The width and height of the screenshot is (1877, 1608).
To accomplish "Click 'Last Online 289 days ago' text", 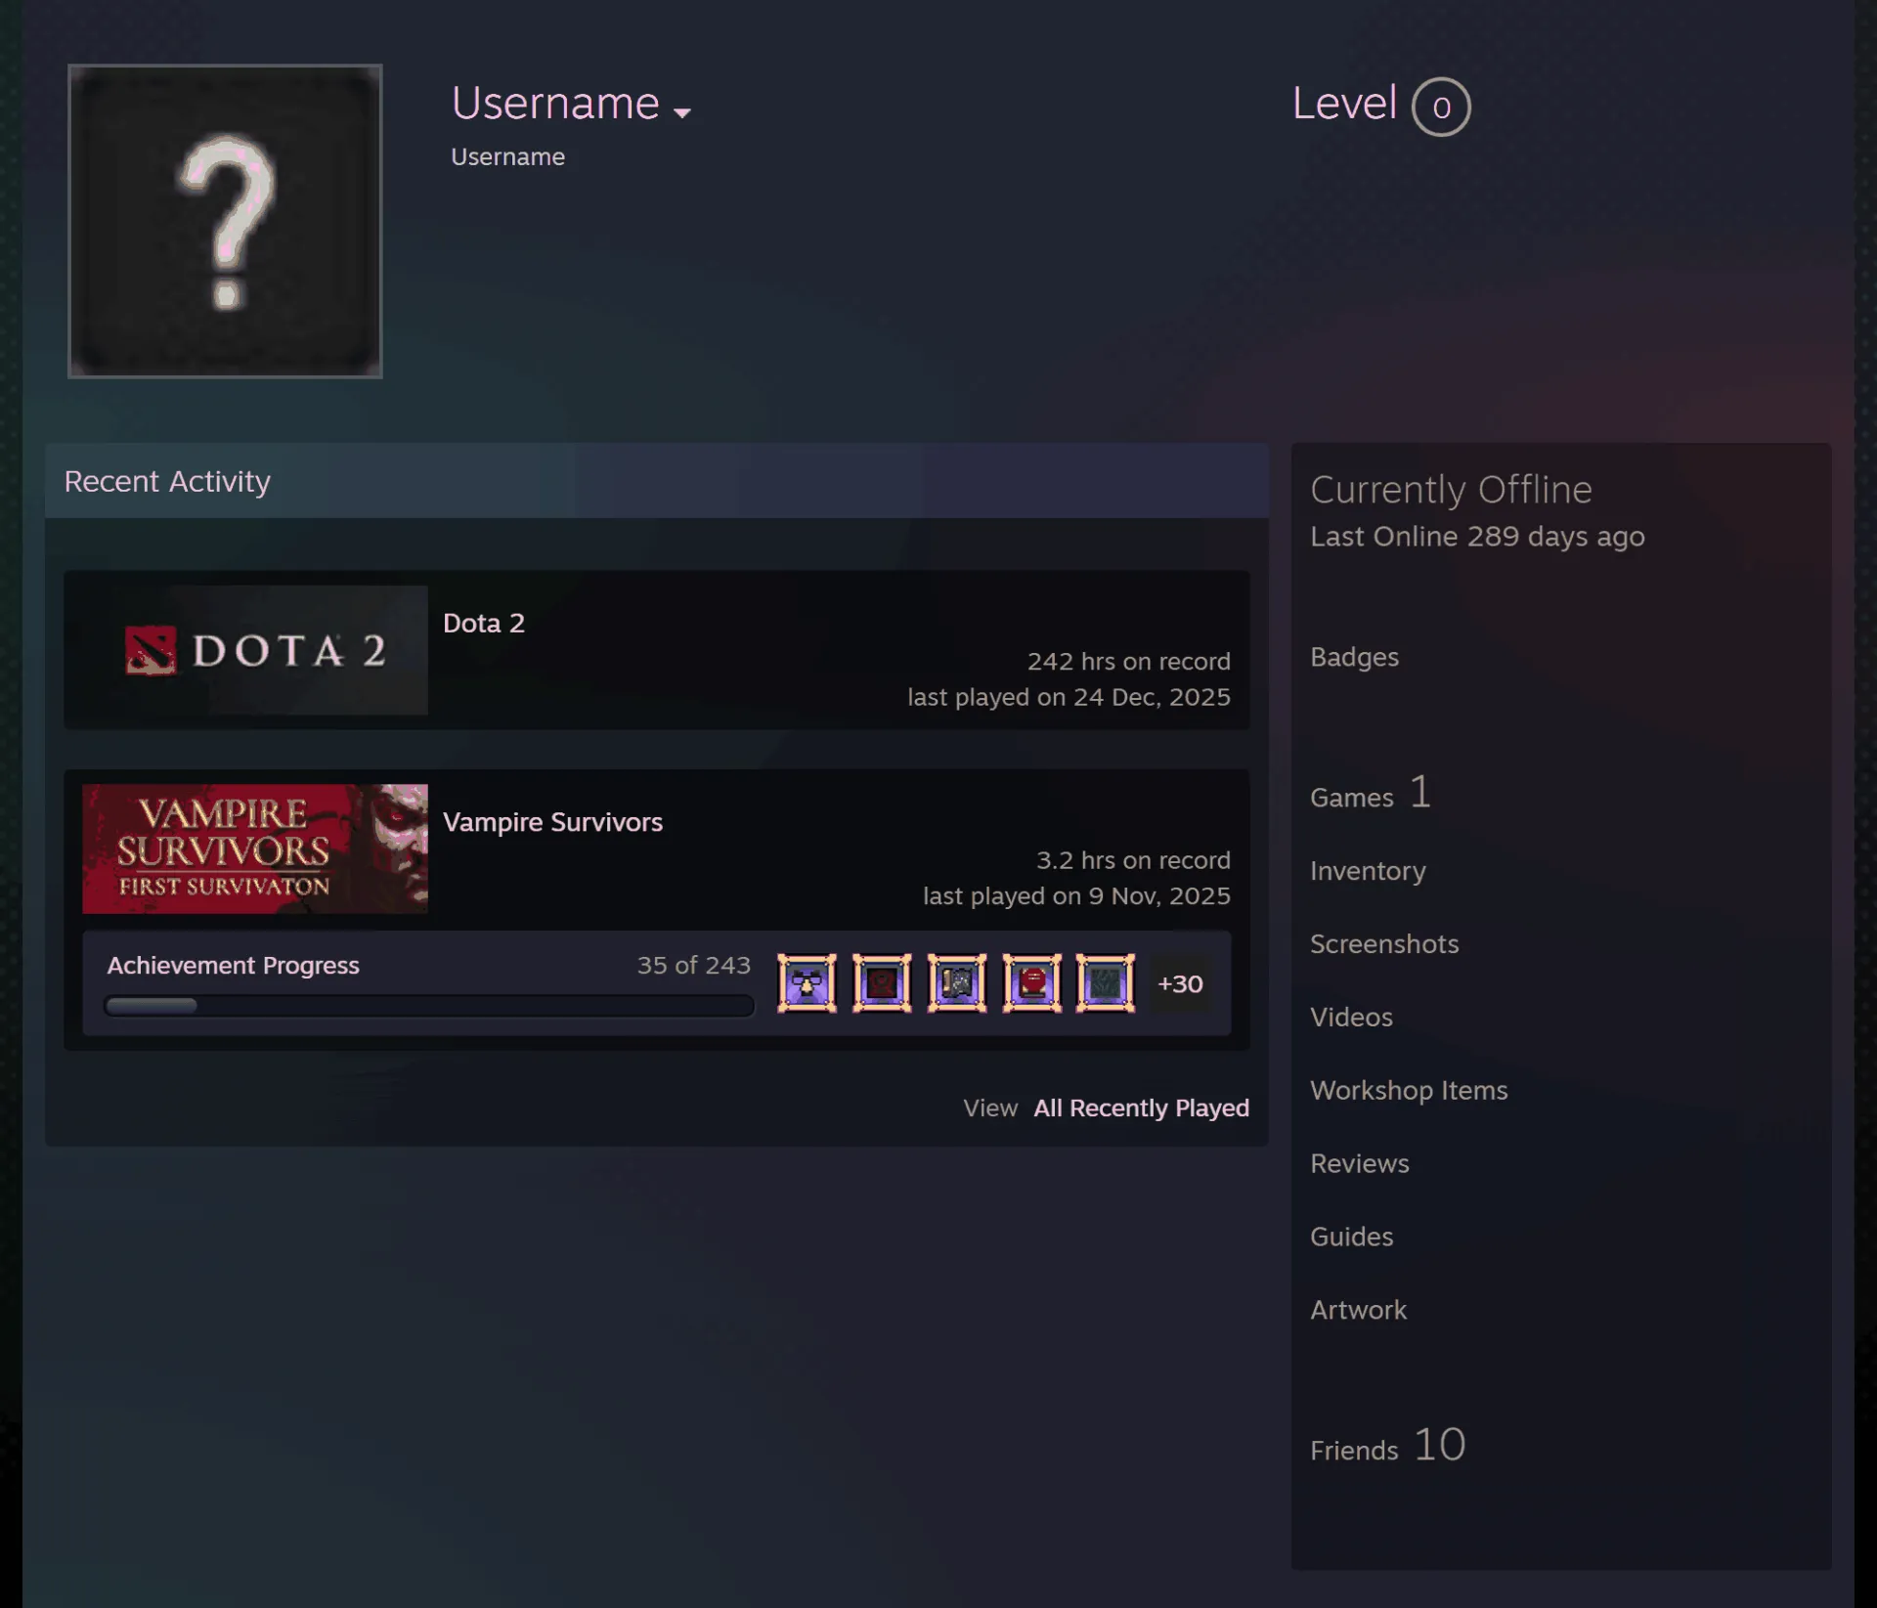I will click(x=1477, y=537).
